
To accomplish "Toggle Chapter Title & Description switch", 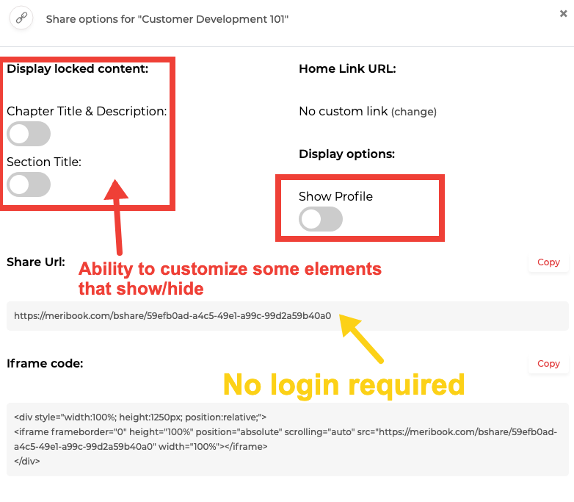I will click(29, 134).
